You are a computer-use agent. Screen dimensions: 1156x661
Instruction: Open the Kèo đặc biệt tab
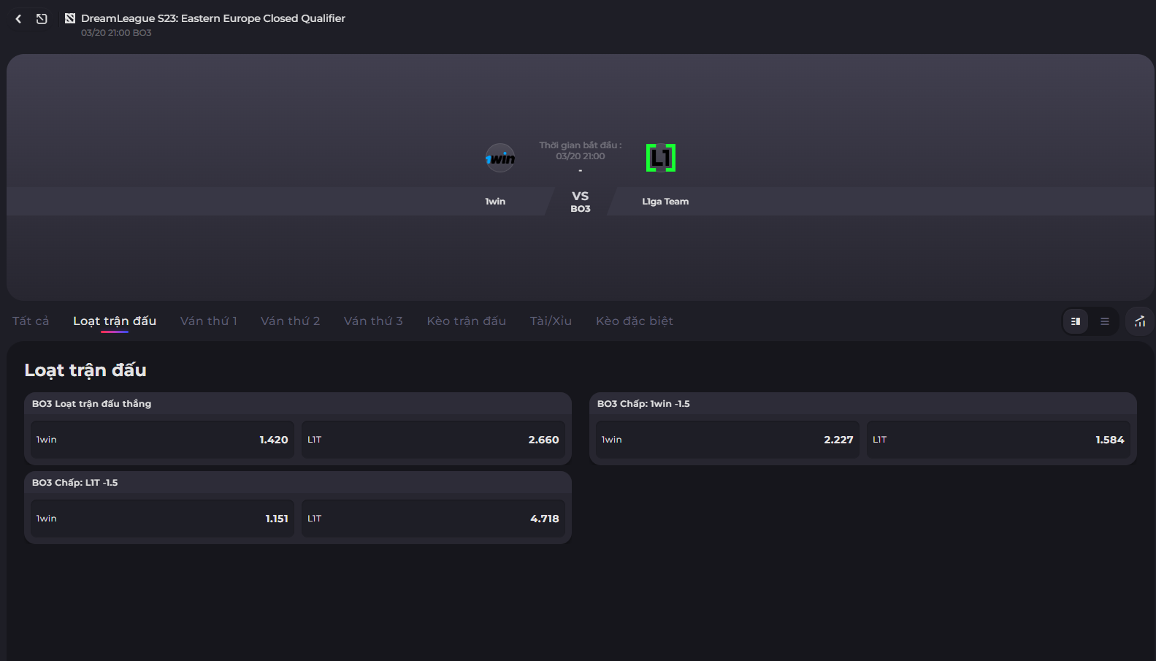coord(635,321)
